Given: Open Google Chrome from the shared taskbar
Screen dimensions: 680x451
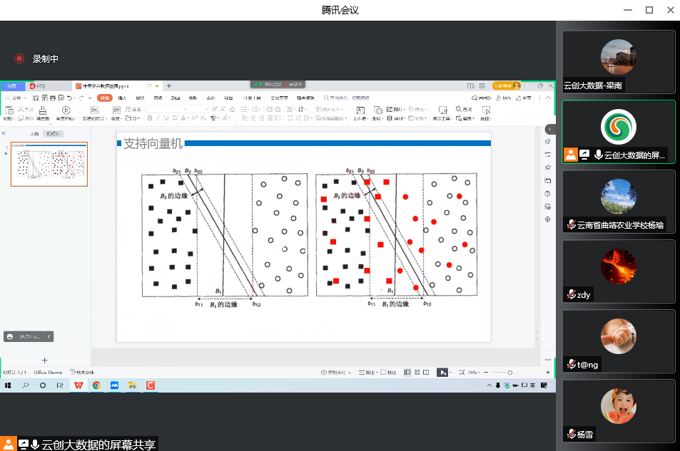Looking at the screenshot, I should pos(96,385).
